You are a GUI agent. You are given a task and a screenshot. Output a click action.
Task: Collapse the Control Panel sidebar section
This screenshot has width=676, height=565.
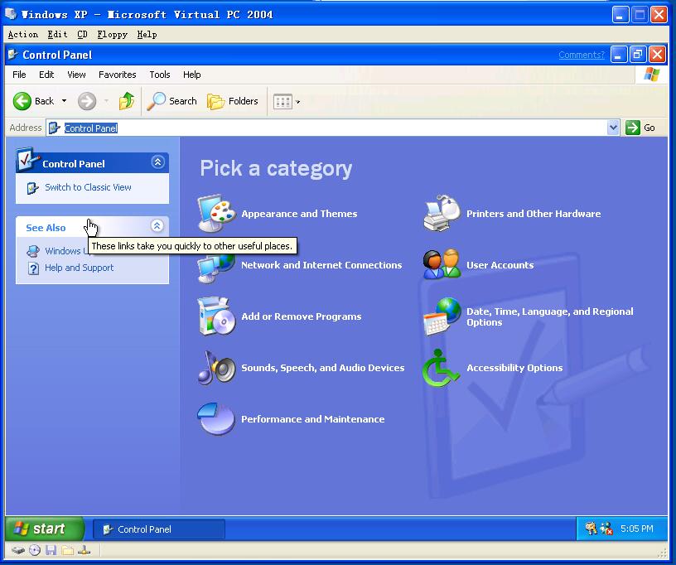click(157, 162)
